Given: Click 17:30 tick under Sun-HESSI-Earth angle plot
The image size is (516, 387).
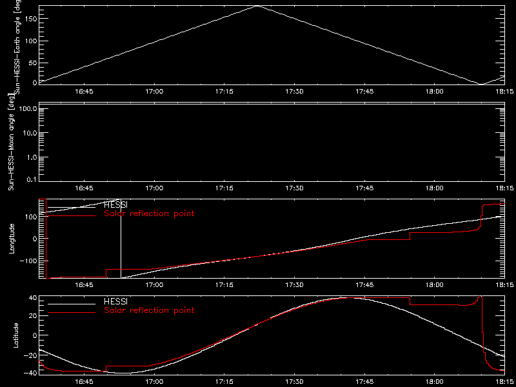Looking at the screenshot, I should tap(294, 92).
